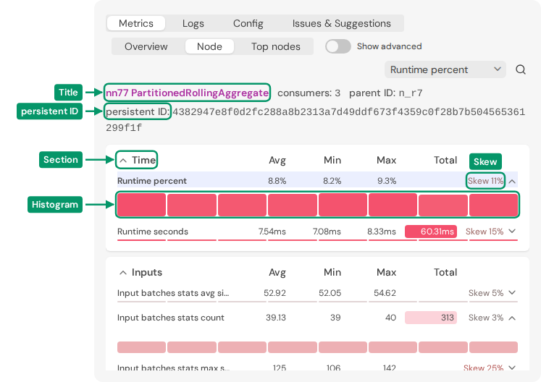Click Skew 25% on stats max row
The image size is (541, 382).
(483, 368)
